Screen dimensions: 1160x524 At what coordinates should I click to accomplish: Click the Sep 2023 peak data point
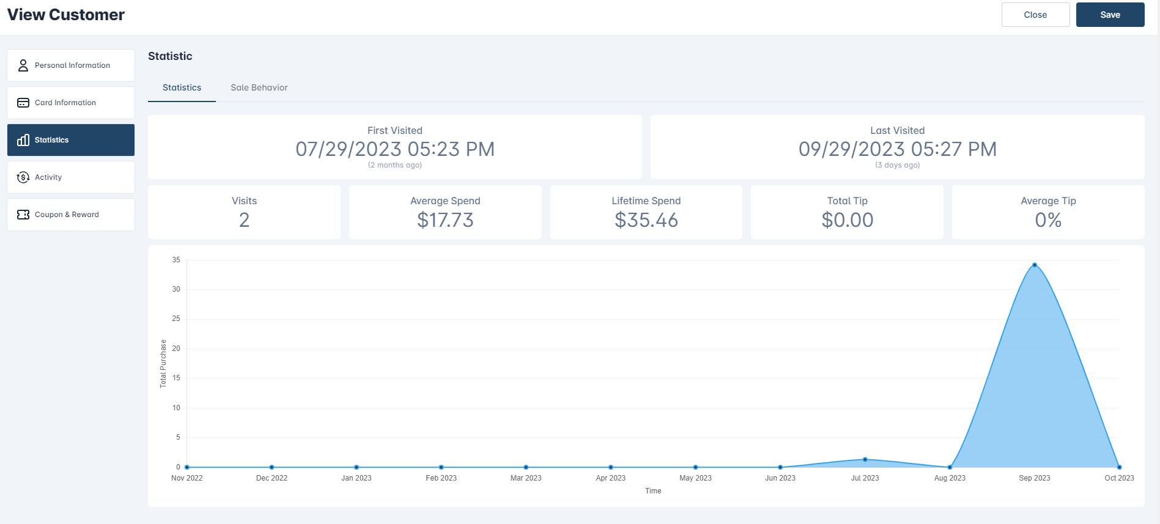(1034, 265)
